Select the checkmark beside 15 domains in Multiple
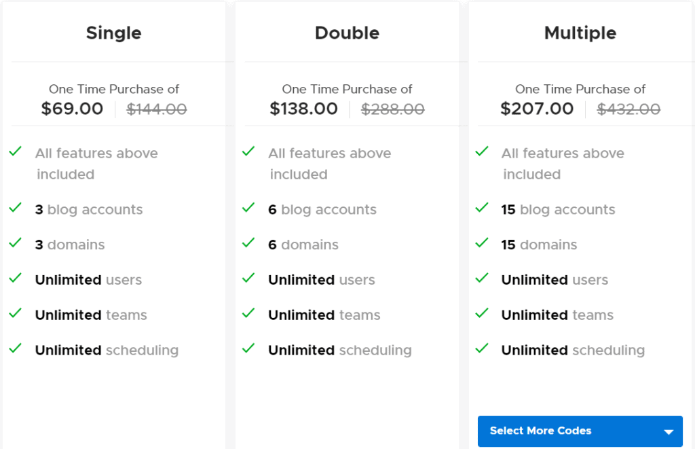Viewport: 695px width, 449px height. click(x=482, y=245)
